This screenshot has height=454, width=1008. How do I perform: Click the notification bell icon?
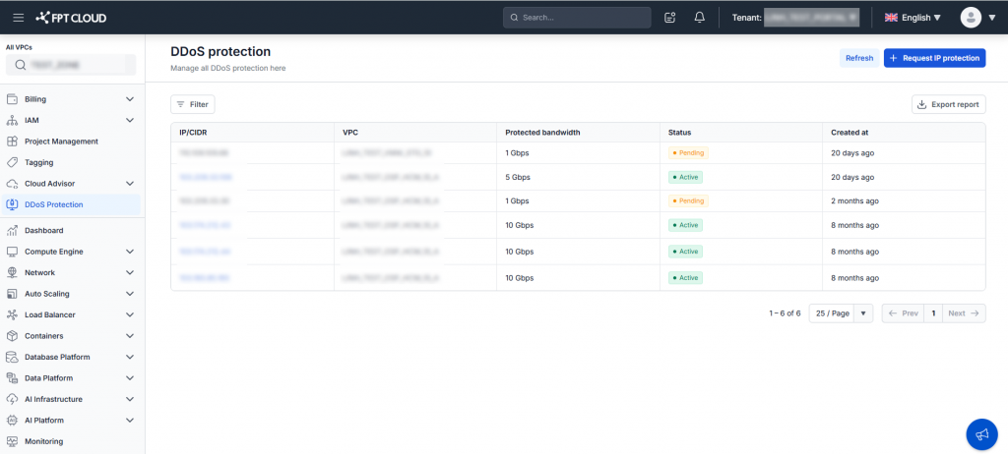(700, 17)
